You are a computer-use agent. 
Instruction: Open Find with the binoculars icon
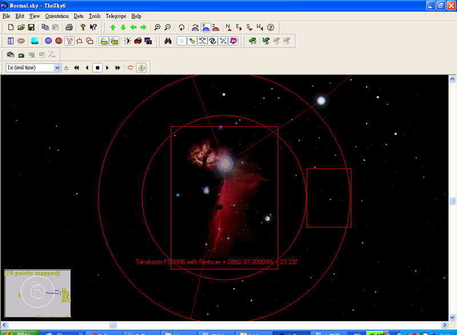pyautogui.click(x=168, y=41)
